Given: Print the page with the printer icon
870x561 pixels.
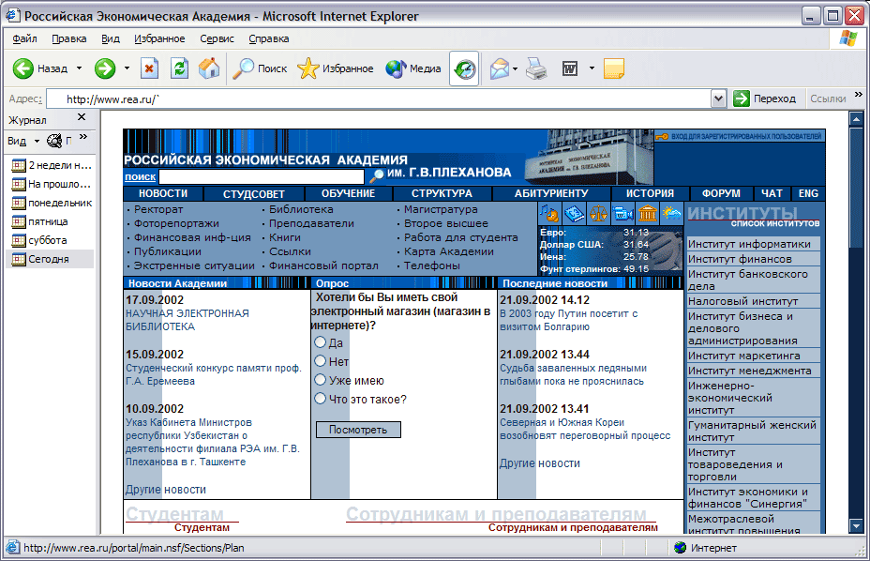Looking at the screenshot, I should (536, 68).
